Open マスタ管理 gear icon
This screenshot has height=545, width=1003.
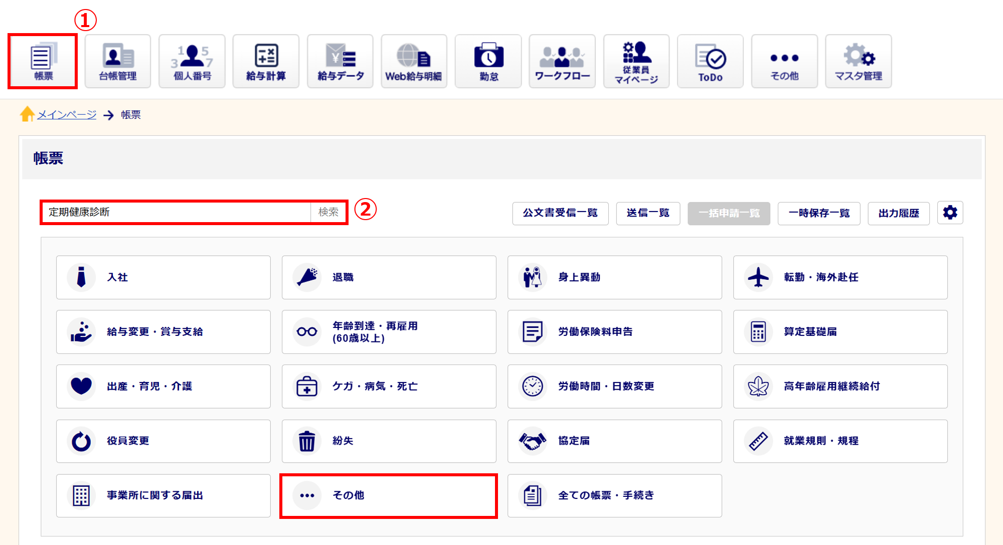click(x=858, y=61)
